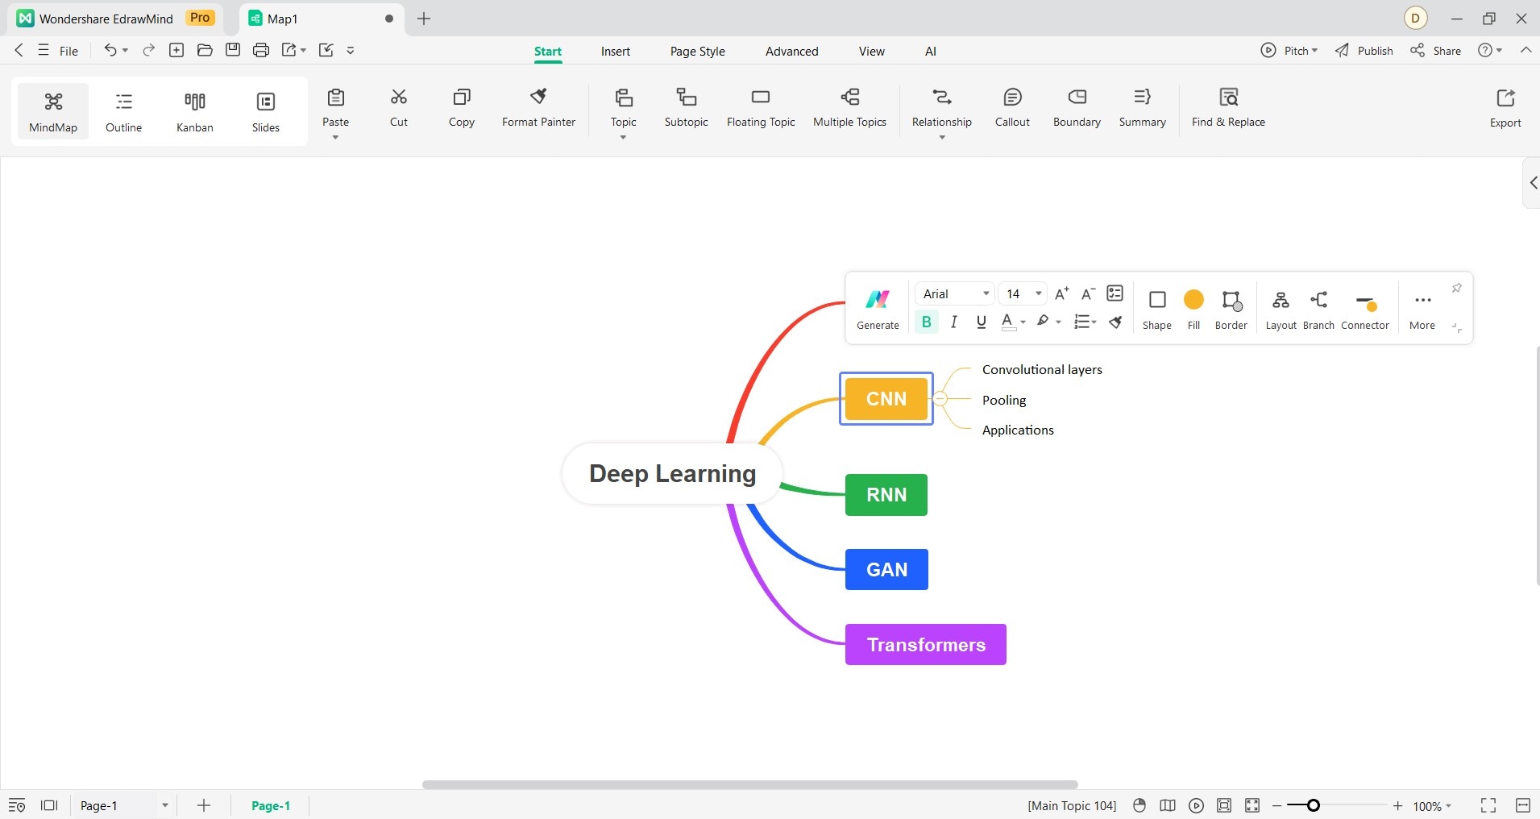
Task: Switch to MindMap view mode
Action: (x=53, y=111)
